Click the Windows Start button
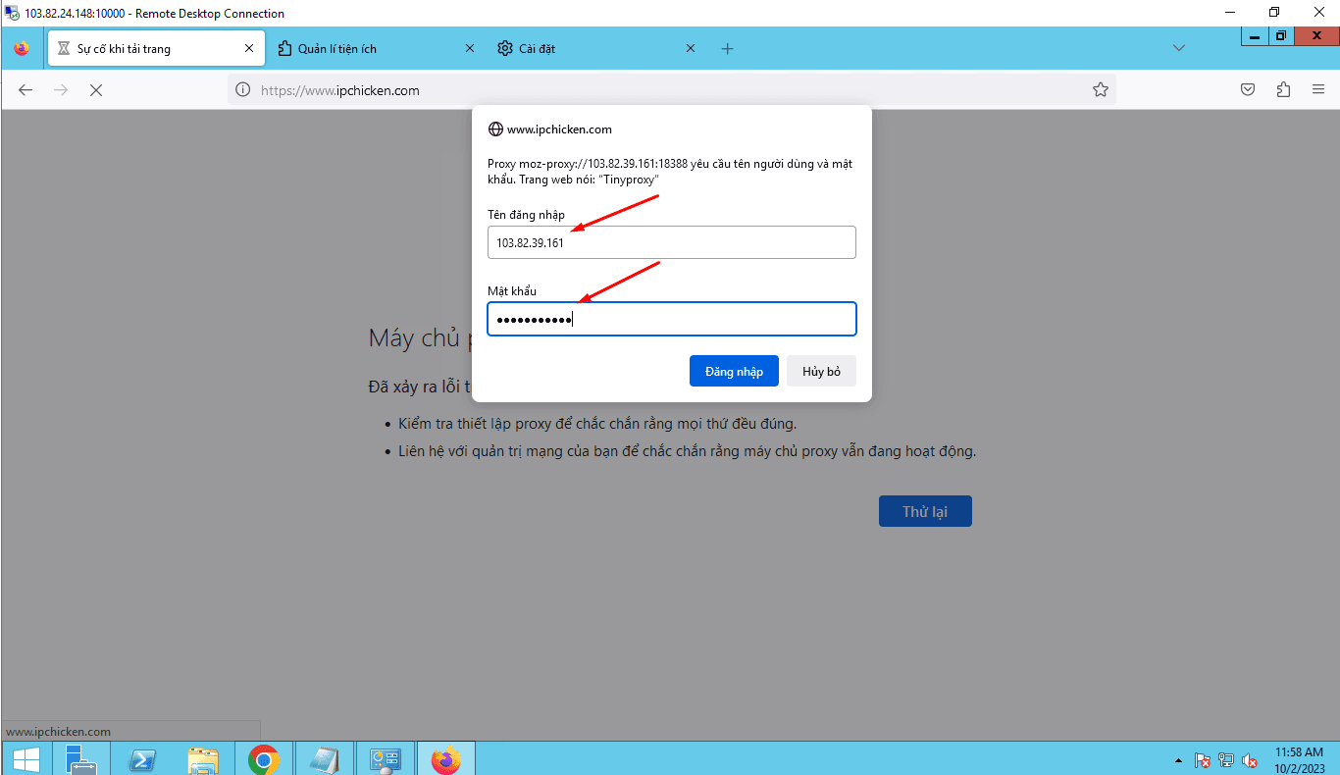Image resolution: width=1340 pixels, height=775 pixels. 26,759
